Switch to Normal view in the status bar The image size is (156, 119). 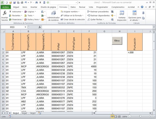pyautogui.click(x=112, y=117)
